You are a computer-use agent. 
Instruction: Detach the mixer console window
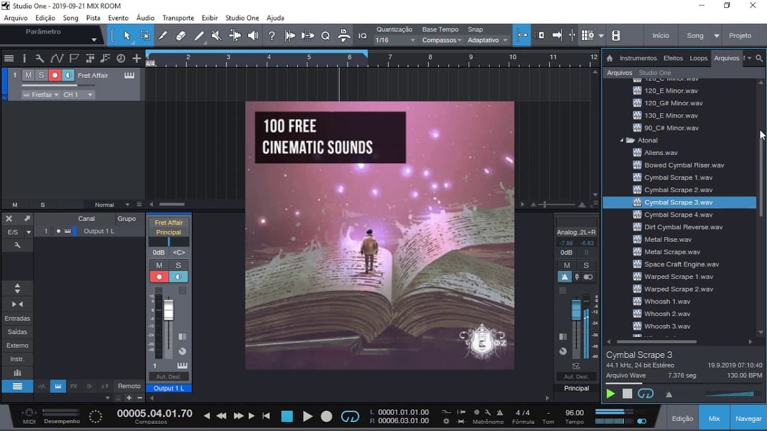coord(26,218)
